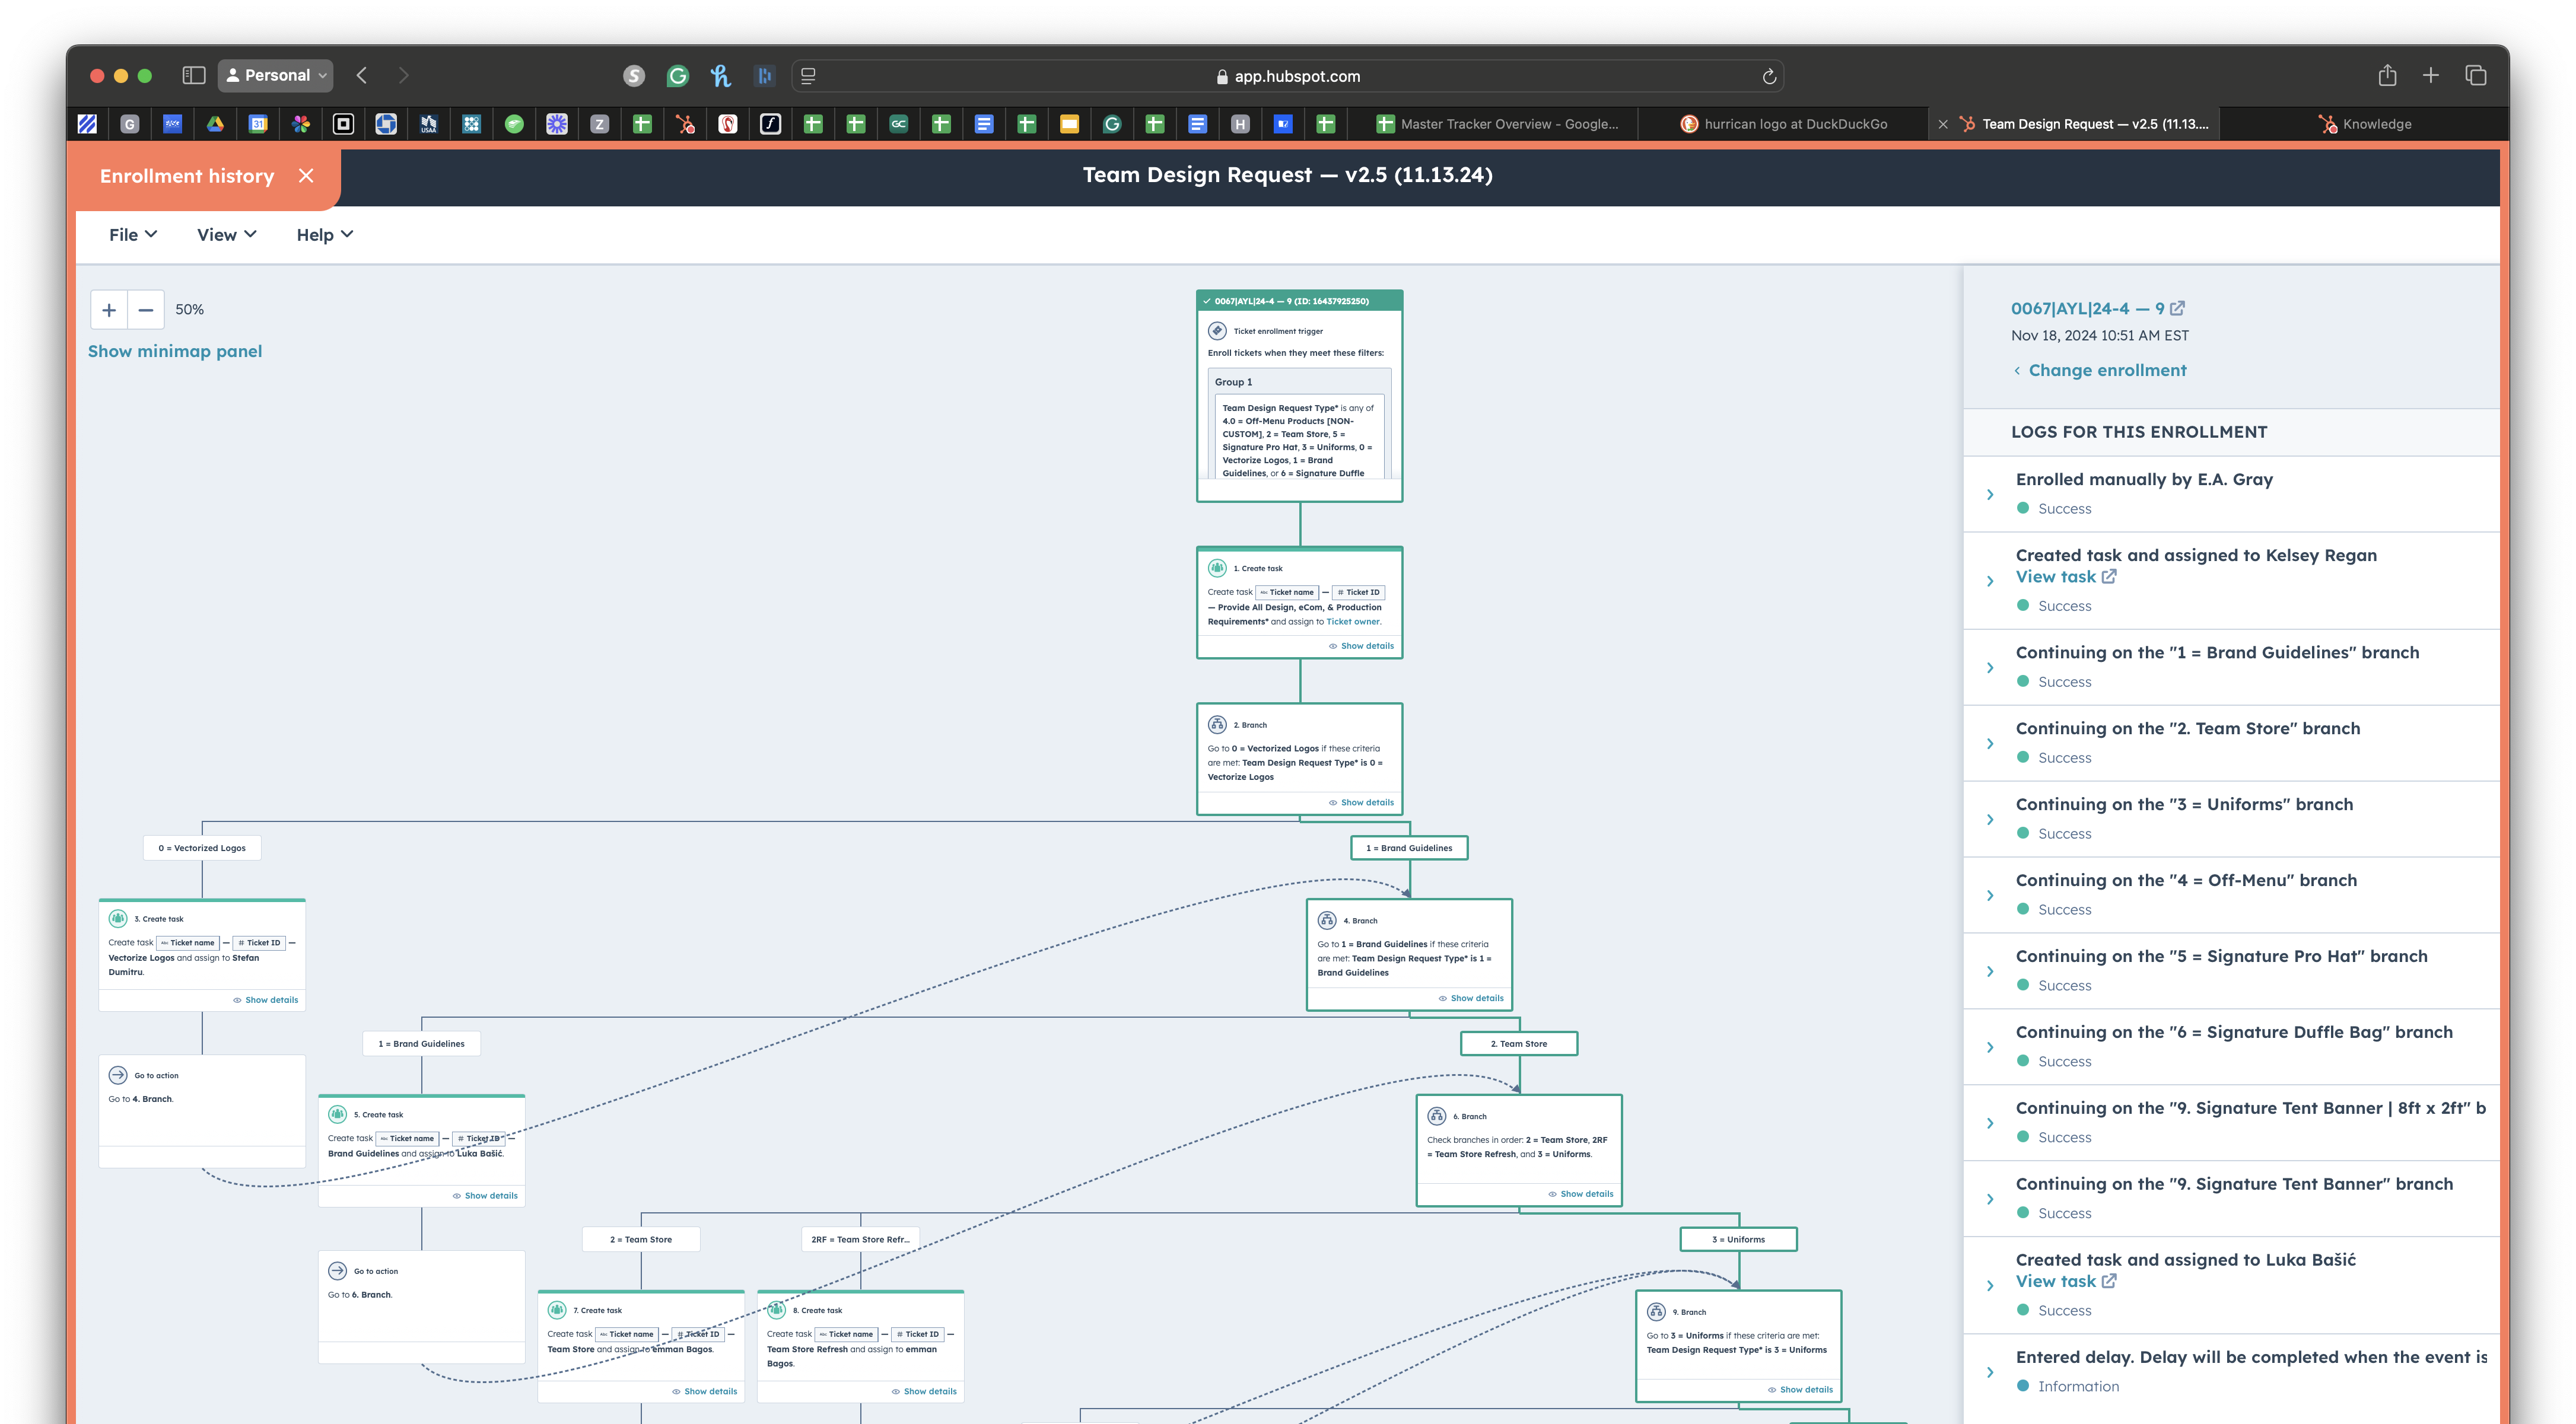Zoom out with the minus button
This screenshot has width=2576, height=1424.
(x=146, y=310)
